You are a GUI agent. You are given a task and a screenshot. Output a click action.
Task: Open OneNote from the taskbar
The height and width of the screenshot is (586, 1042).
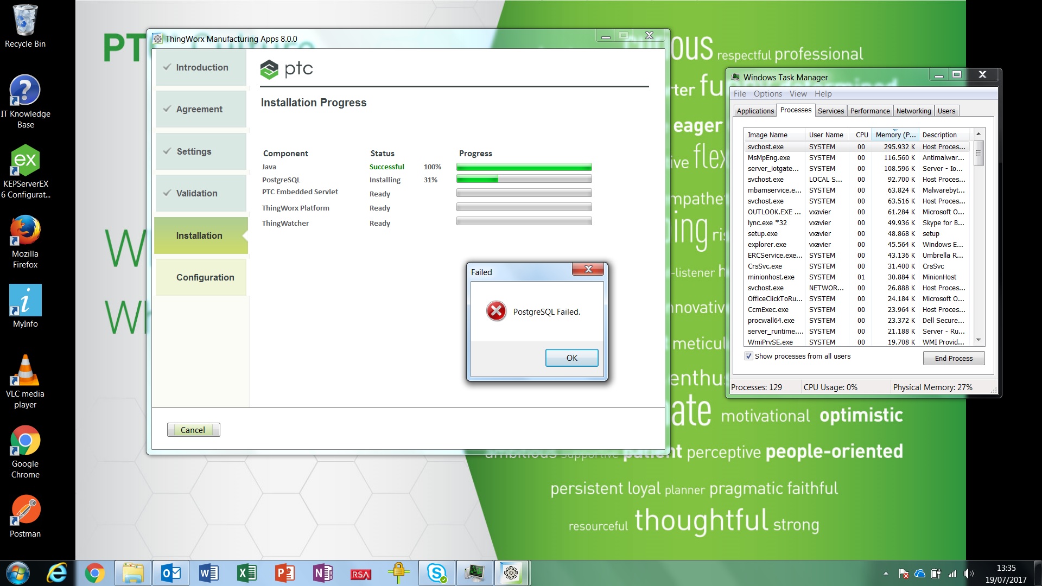tap(323, 573)
